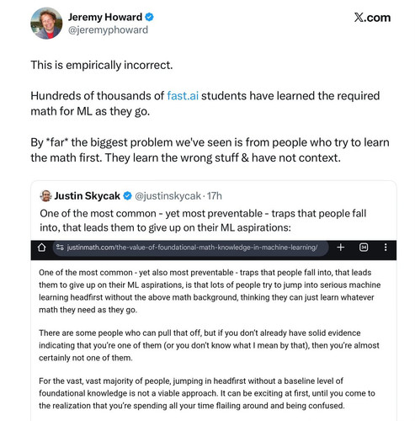The width and height of the screenshot is (415, 421).
Task: Open the browser three-dot menu
Action: click(x=386, y=248)
